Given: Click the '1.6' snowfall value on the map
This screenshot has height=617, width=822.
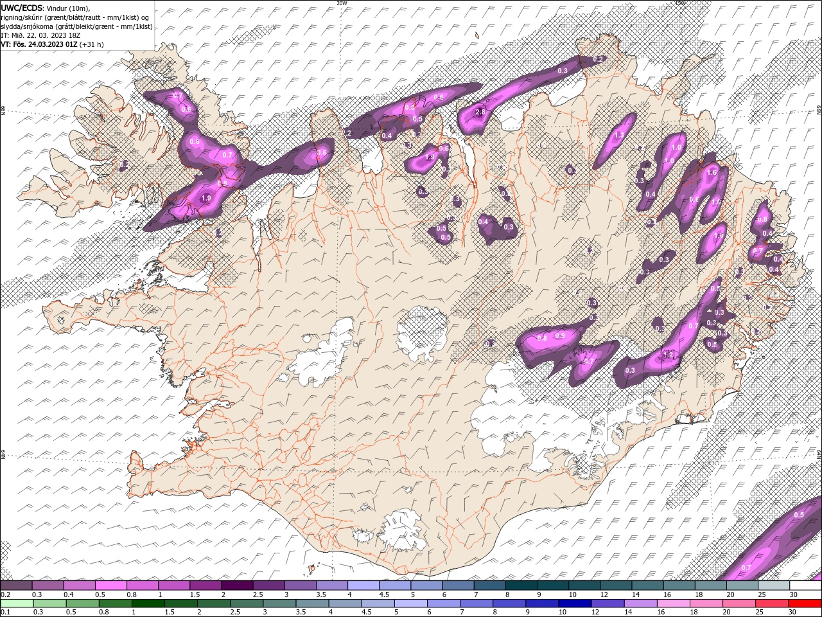Looking at the screenshot, I should tap(712, 172).
